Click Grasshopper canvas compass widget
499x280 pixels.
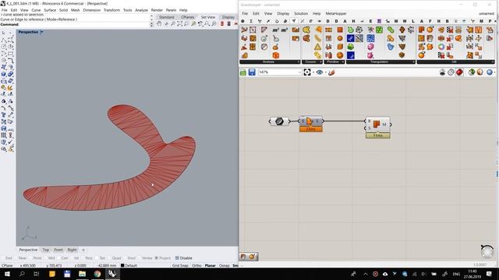[487, 251]
